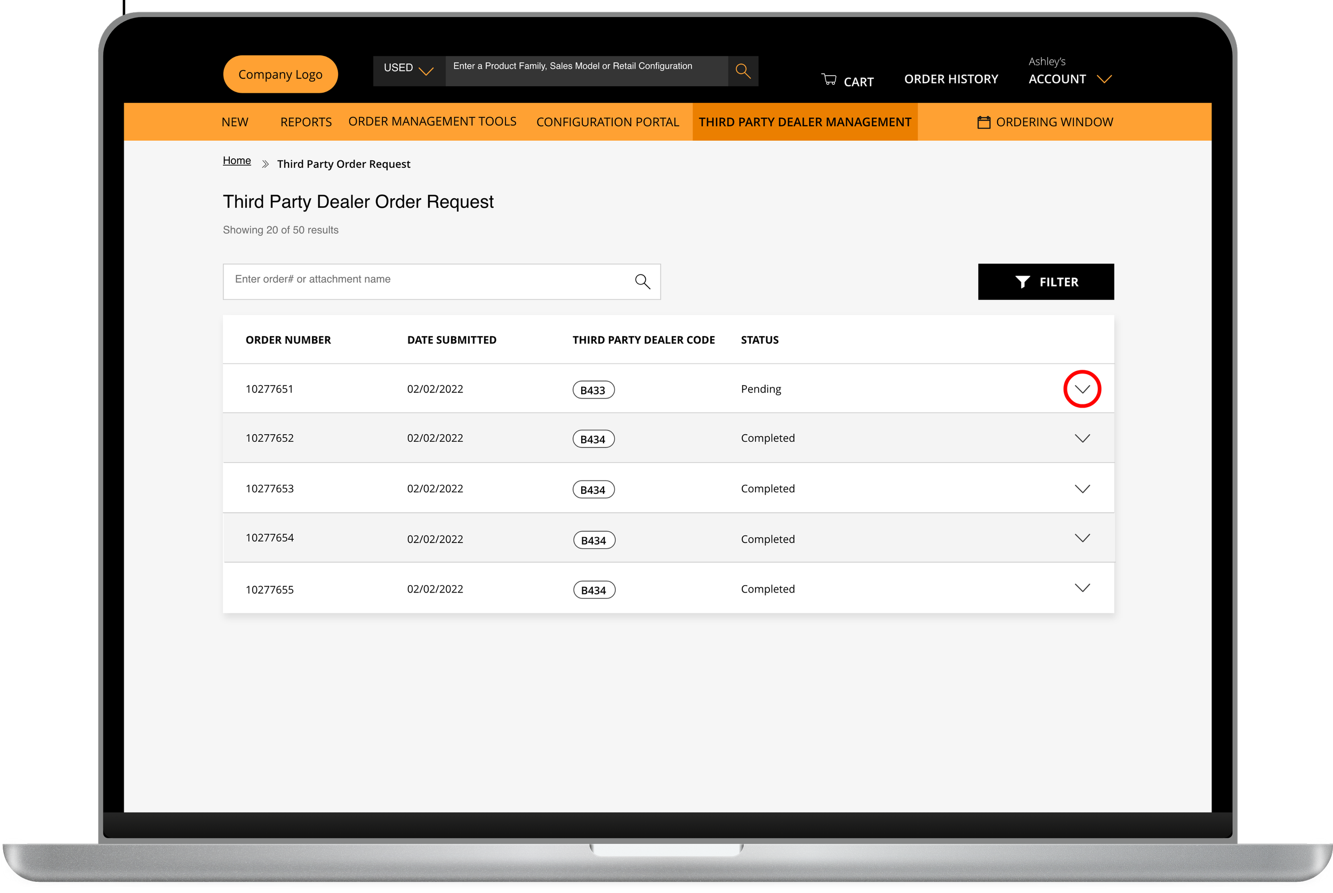The height and width of the screenshot is (893, 1333).
Task: Select the Configuration Portal tab
Action: (607, 122)
